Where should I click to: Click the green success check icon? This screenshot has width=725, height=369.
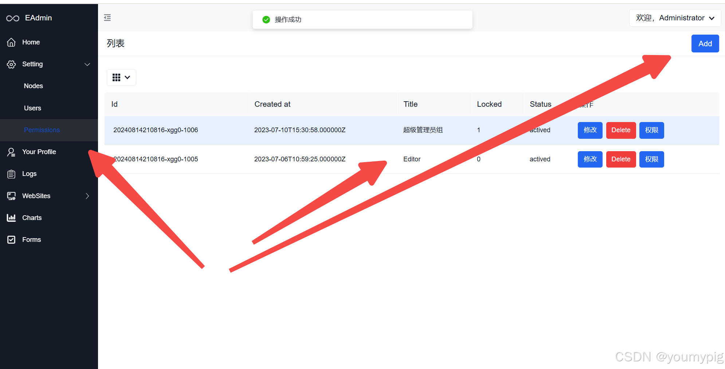pyautogui.click(x=266, y=20)
